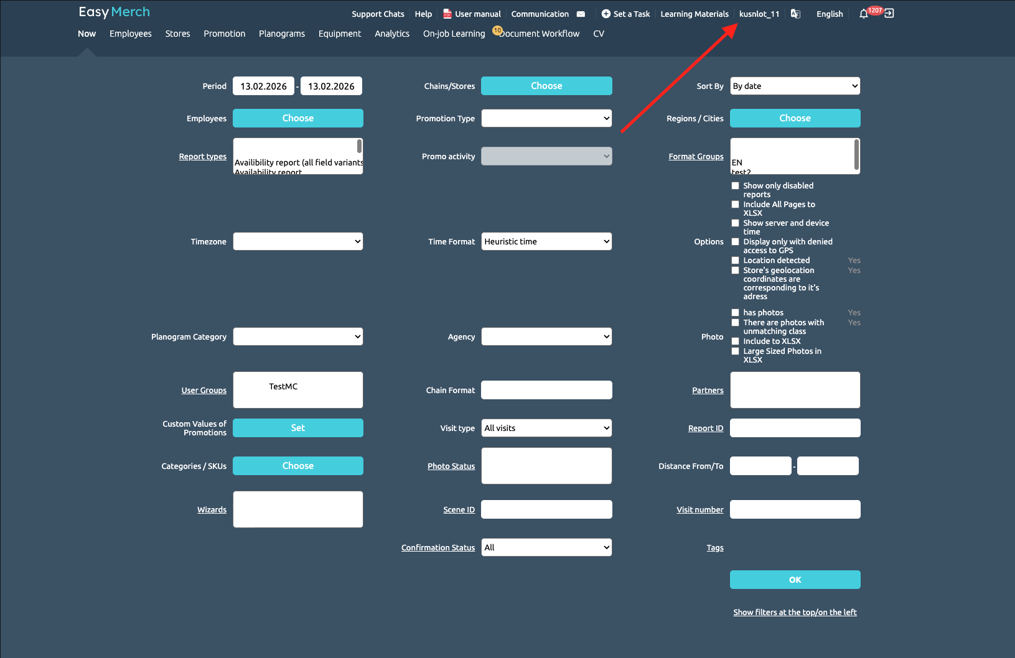Click the PDF icon beside User manual
Viewport: 1015px width, 658px height.
(447, 14)
